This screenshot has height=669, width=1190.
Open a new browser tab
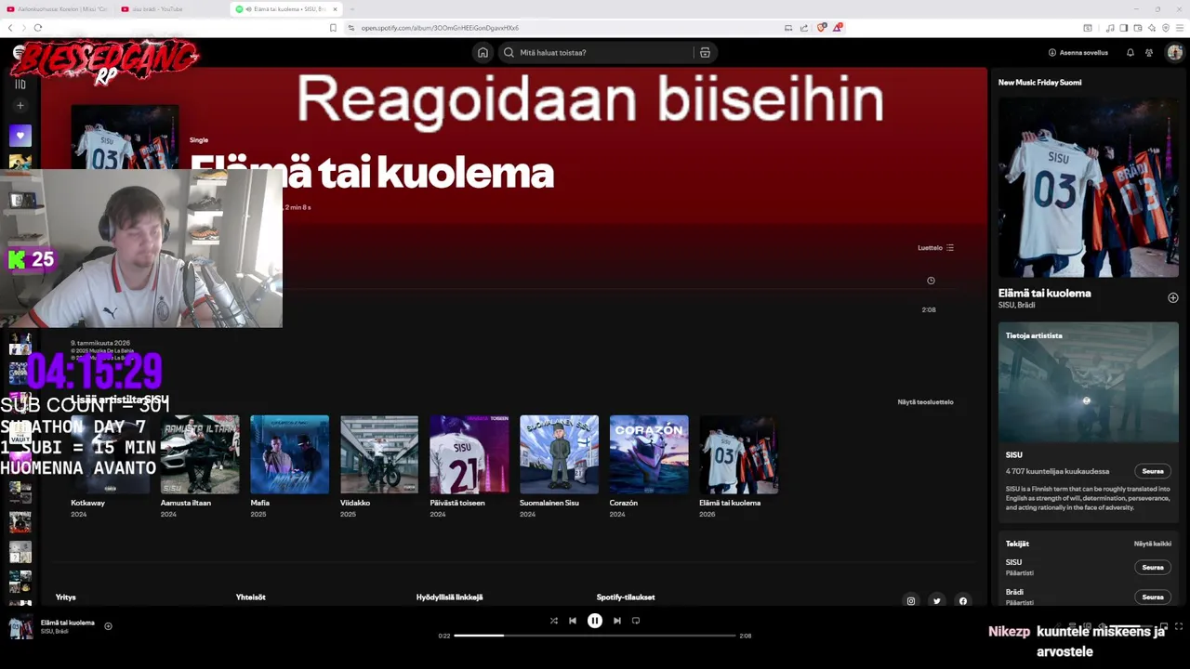click(x=352, y=9)
